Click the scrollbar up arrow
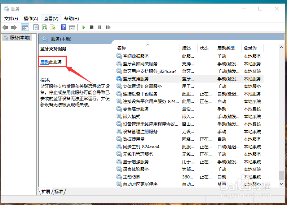Viewport: 287px width, 205px height. point(281,47)
